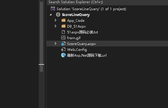Expand the DB_51Aspx folder

point(56,26)
